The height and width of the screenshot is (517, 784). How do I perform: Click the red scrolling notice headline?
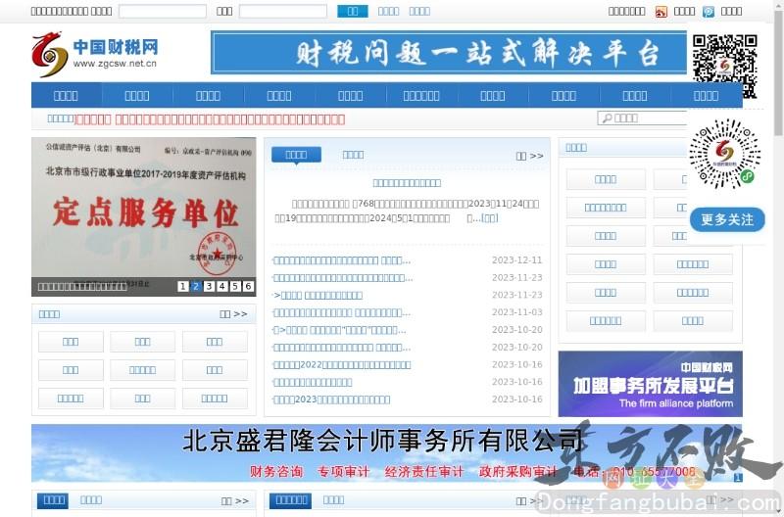[210, 119]
